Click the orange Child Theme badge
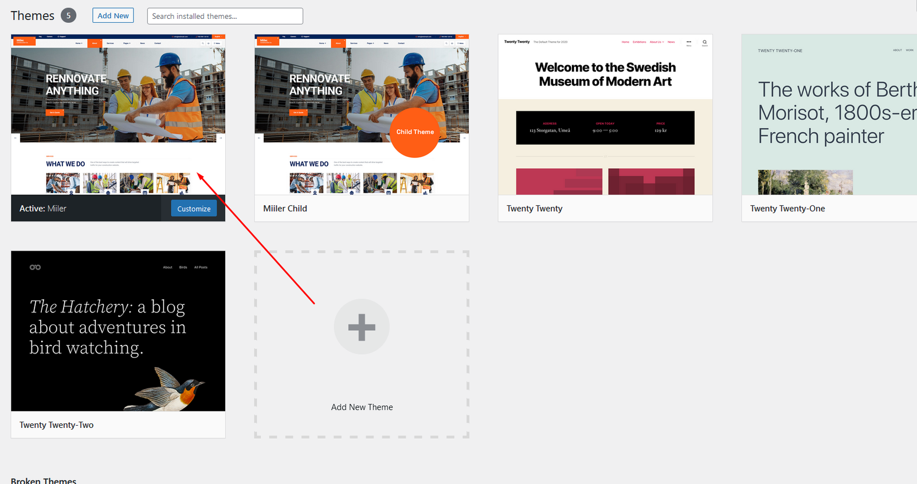This screenshot has height=484, width=917. click(415, 132)
